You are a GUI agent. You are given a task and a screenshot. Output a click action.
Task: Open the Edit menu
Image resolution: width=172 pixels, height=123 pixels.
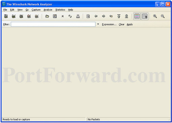tap(12, 10)
